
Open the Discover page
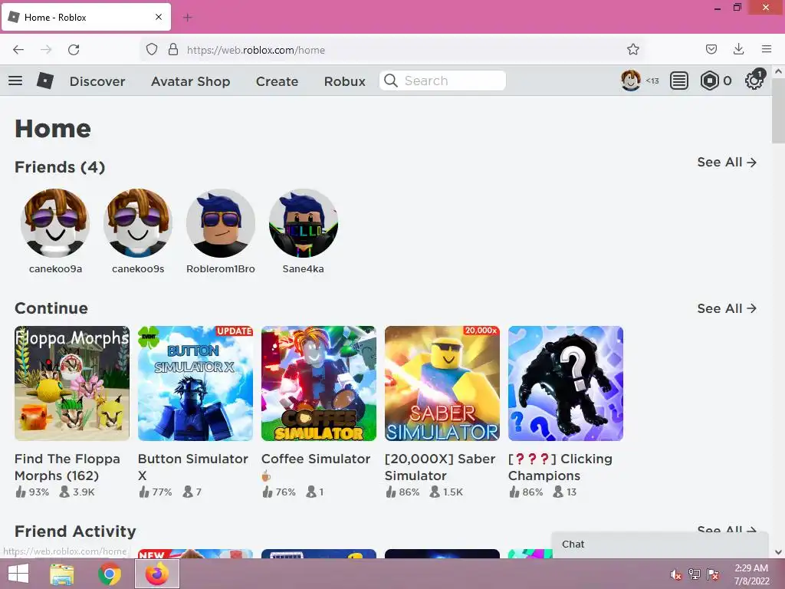(97, 81)
